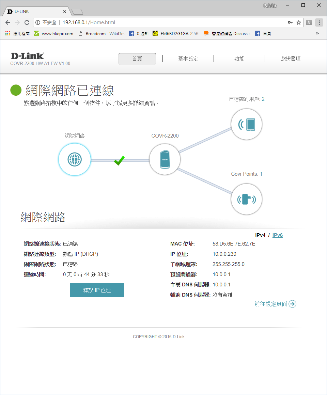
Task: Click IP address value 10.0.0.230
Action: [224, 254]
